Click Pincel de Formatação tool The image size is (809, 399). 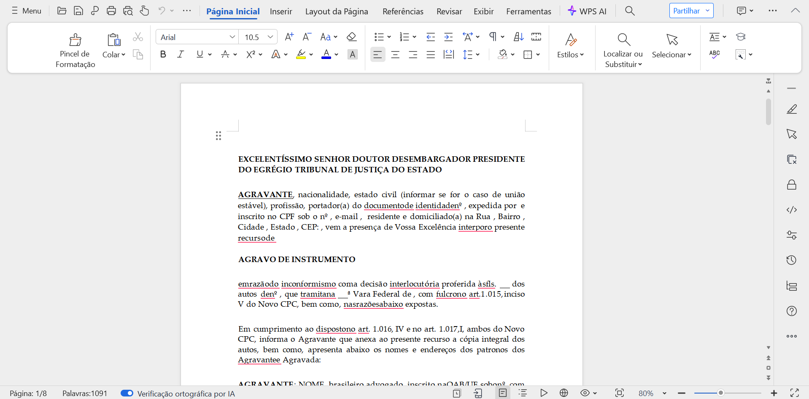[x=75, y=51]
